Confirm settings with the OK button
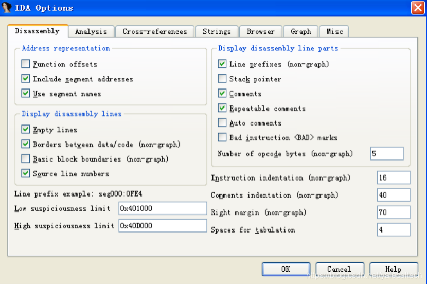 [286, 269]
